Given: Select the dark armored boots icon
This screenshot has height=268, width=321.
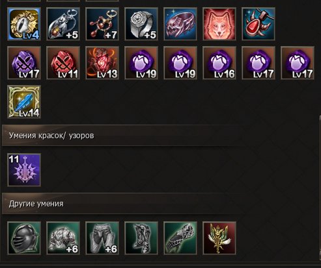Looking at the screenshot, I should (141, 238).
